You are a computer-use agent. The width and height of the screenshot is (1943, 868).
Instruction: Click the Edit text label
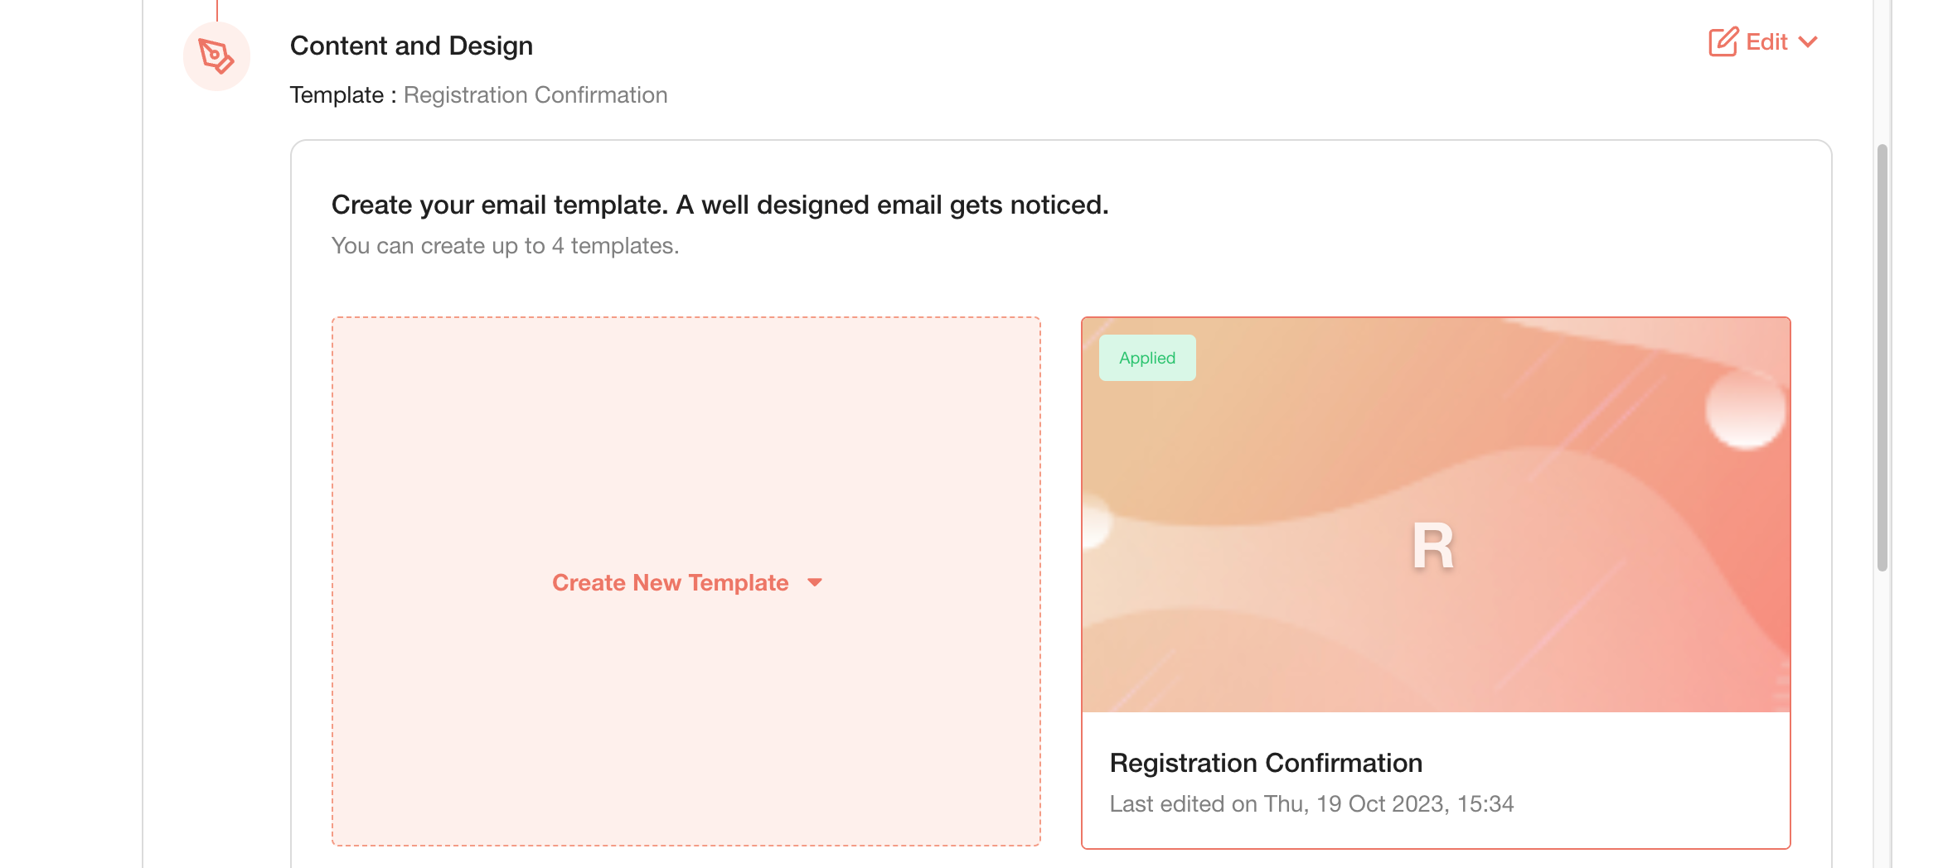click(1766, 42)
